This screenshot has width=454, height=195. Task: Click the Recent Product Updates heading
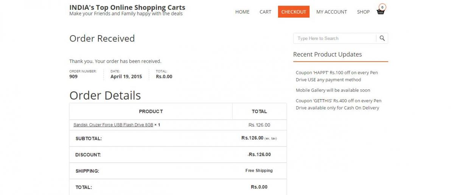(x=327, y=54)
